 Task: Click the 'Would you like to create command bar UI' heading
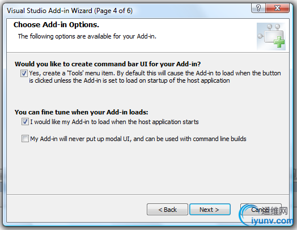click(108, 64)
